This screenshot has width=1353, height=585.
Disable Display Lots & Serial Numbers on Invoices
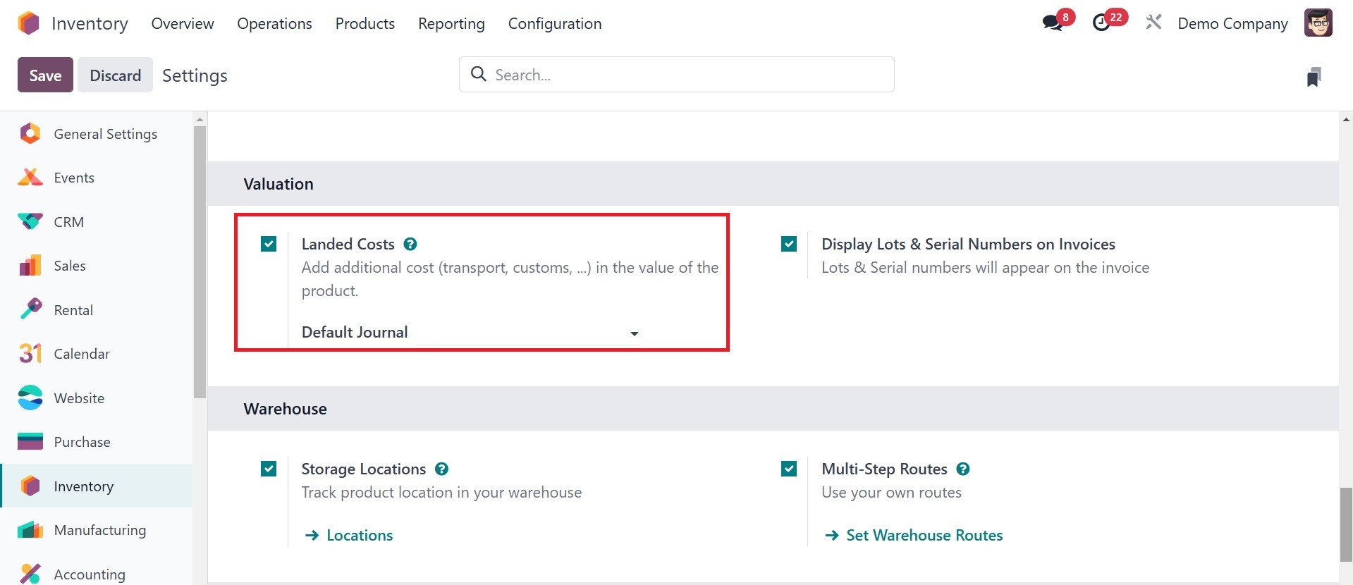(789, 244)
